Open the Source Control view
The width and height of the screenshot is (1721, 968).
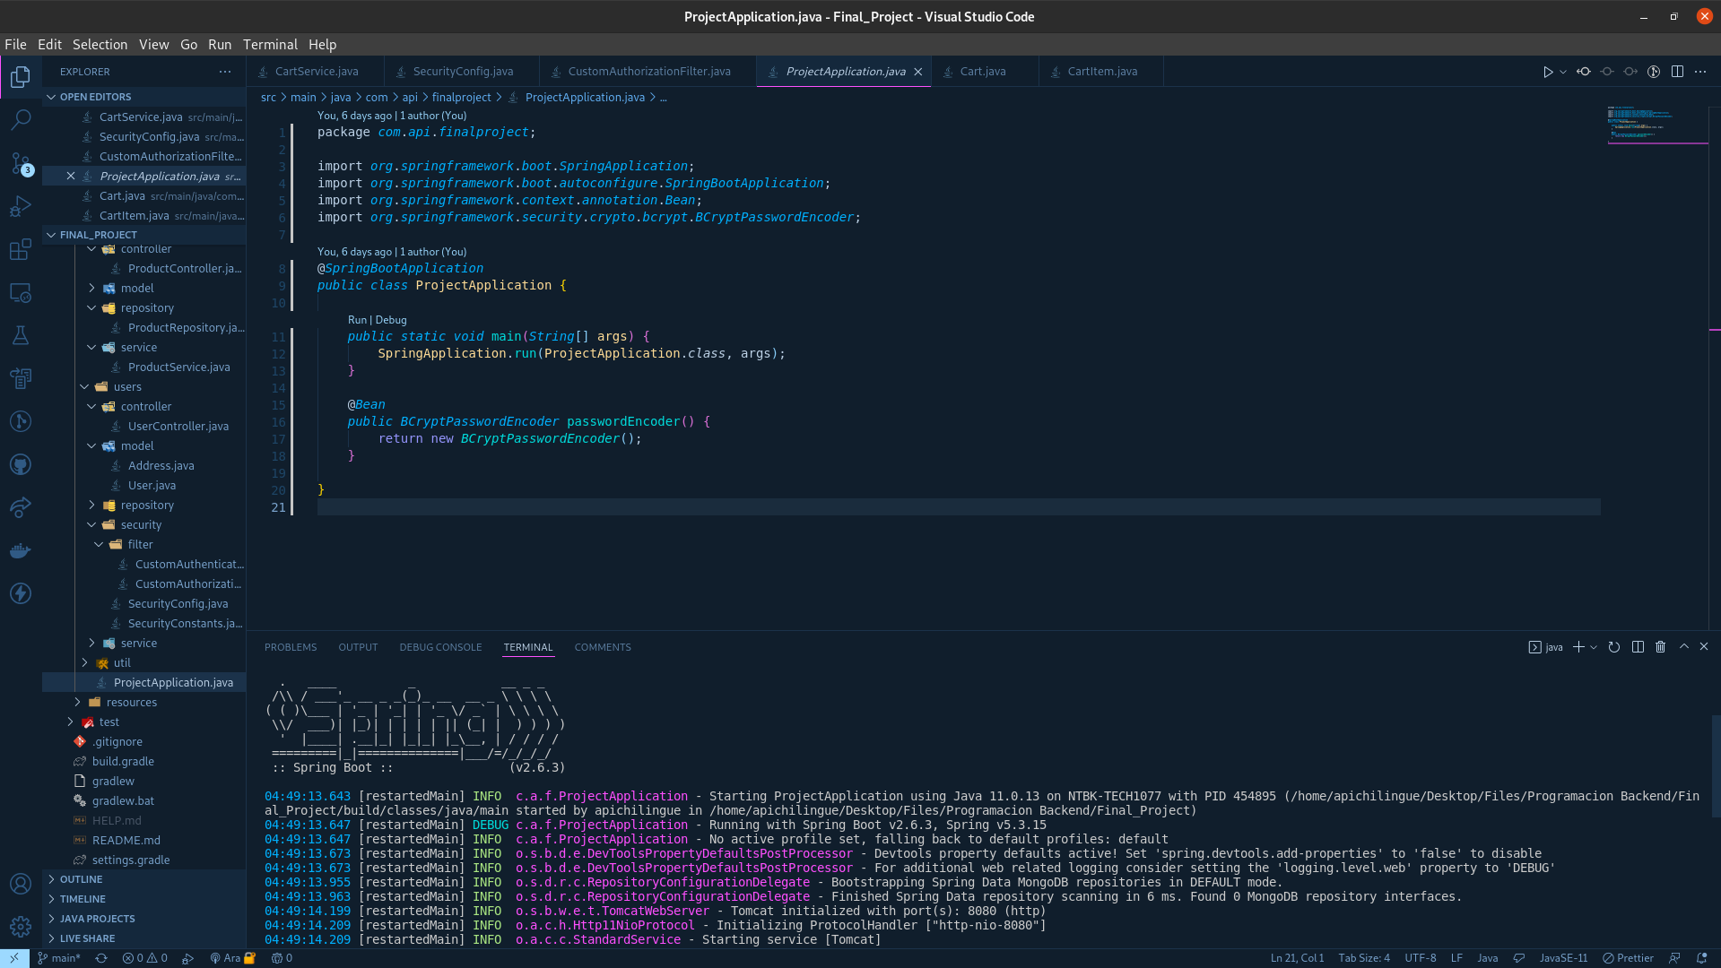pos(20,163)
